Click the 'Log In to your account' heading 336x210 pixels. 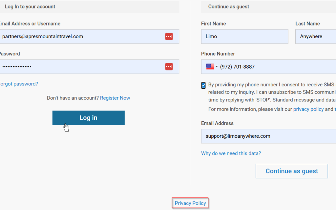click(30, 7)
